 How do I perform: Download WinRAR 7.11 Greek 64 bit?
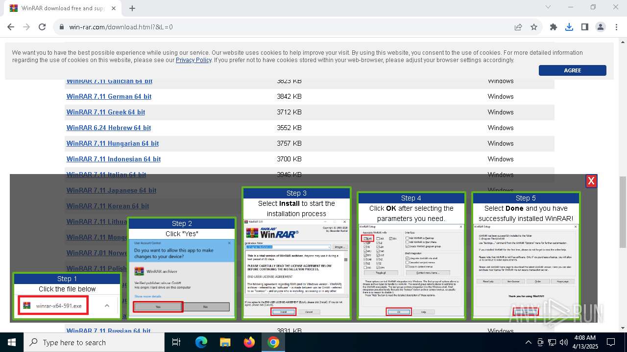tap(106, 112)
